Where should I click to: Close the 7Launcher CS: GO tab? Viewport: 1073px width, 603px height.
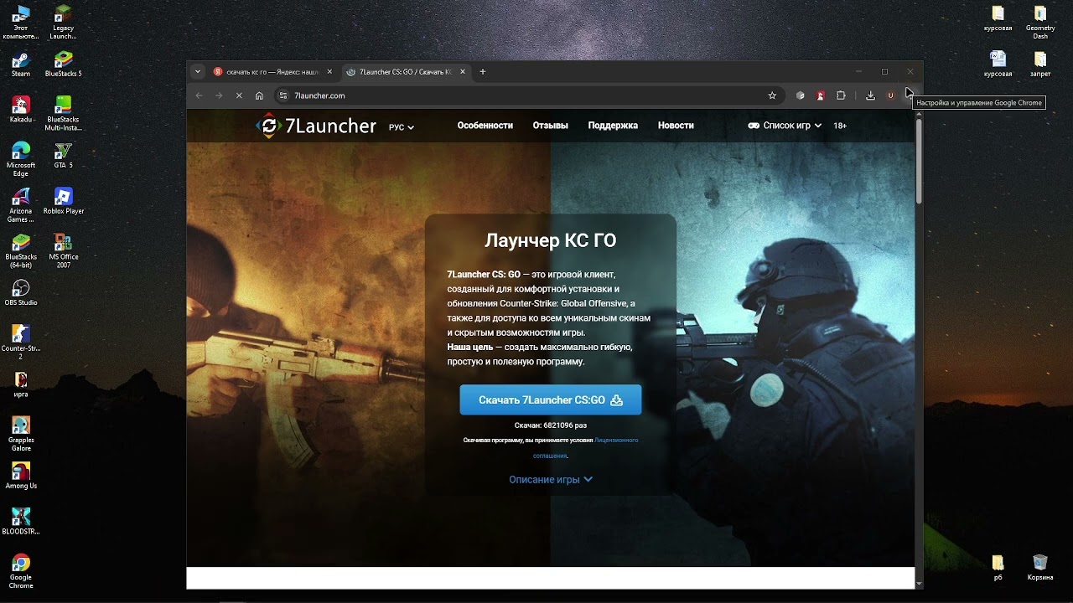(x=463, y=72)
